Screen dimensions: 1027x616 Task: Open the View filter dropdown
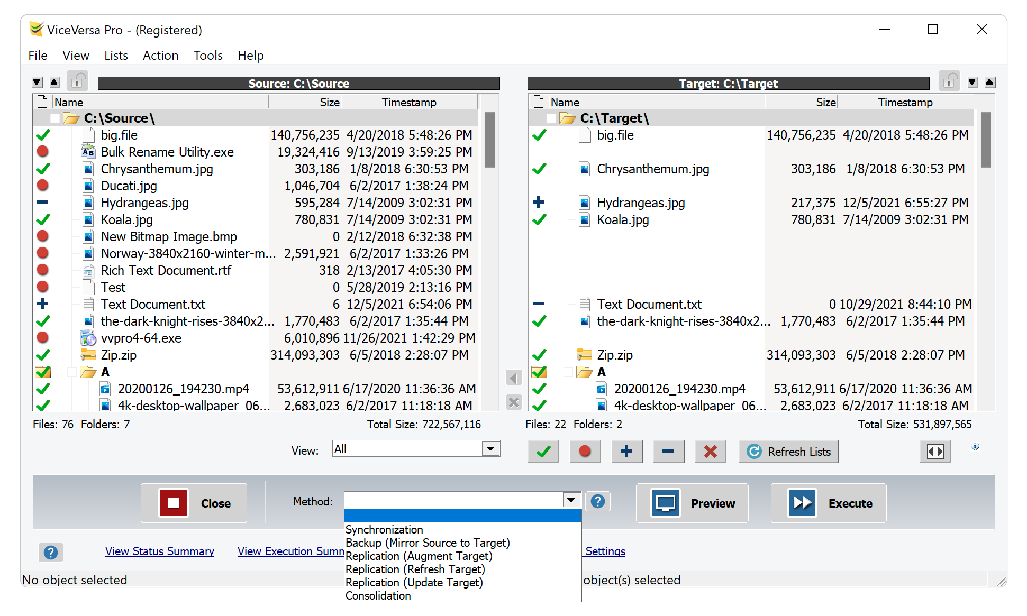(491, 449)
